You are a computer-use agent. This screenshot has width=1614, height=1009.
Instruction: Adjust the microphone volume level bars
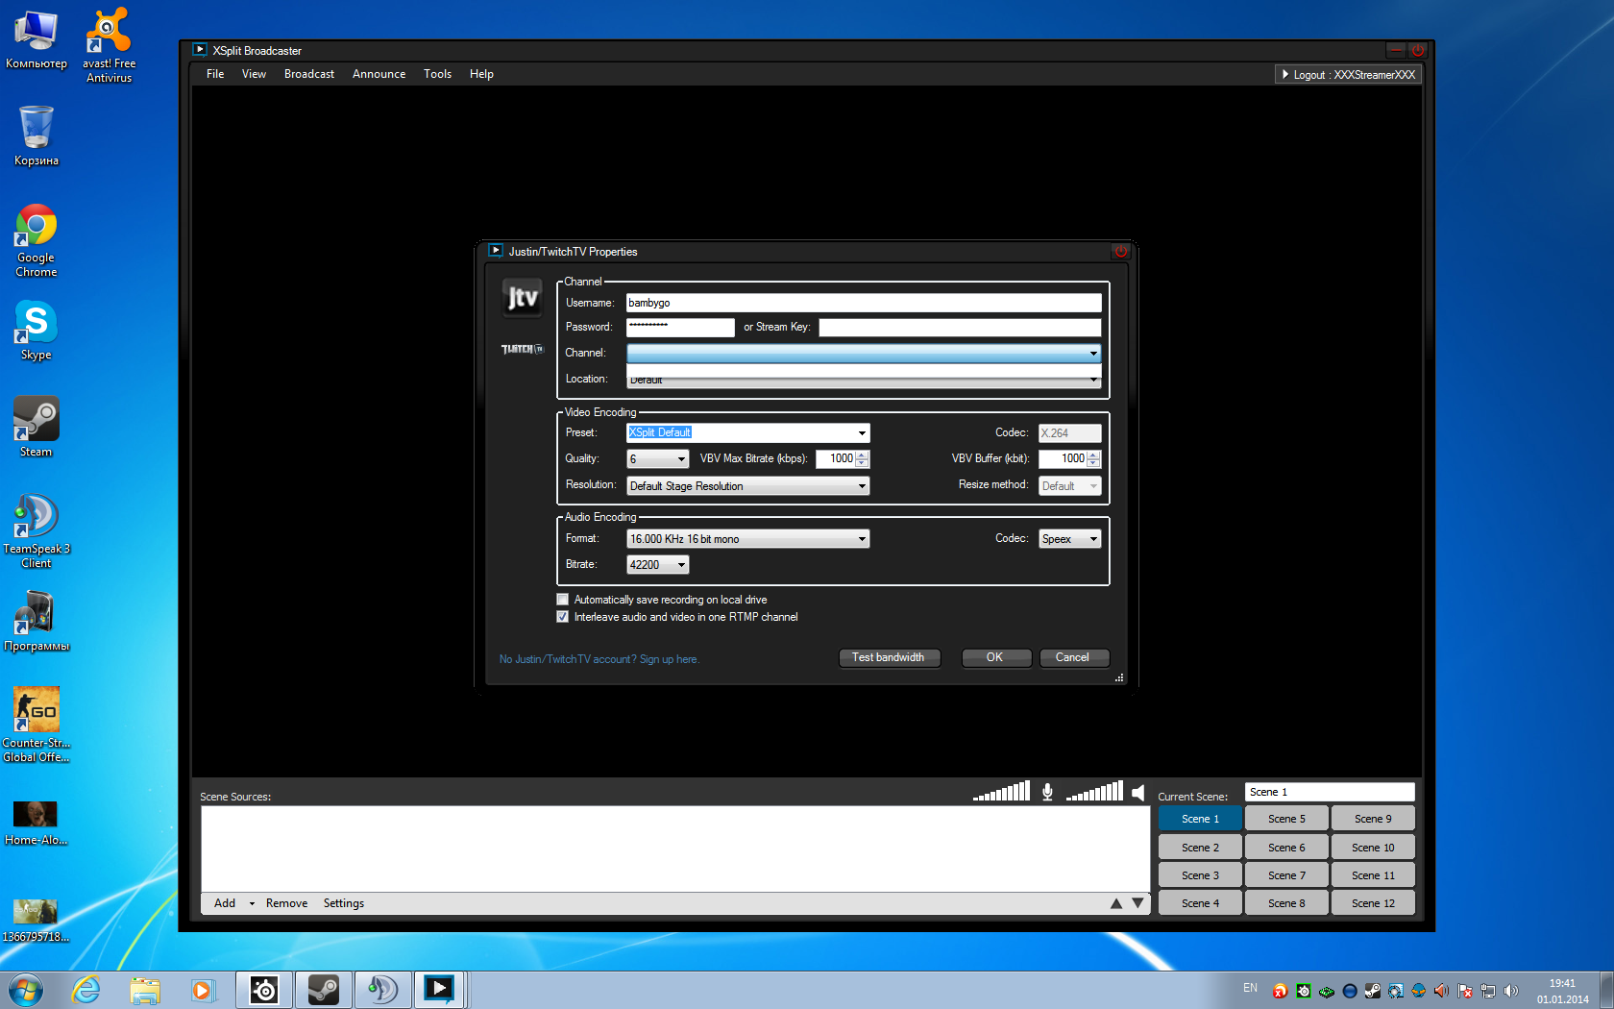[1001, 791]
